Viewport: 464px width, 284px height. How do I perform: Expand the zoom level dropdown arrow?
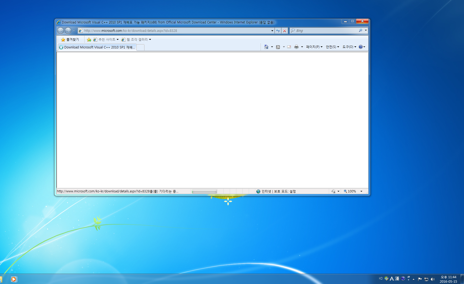361,191
